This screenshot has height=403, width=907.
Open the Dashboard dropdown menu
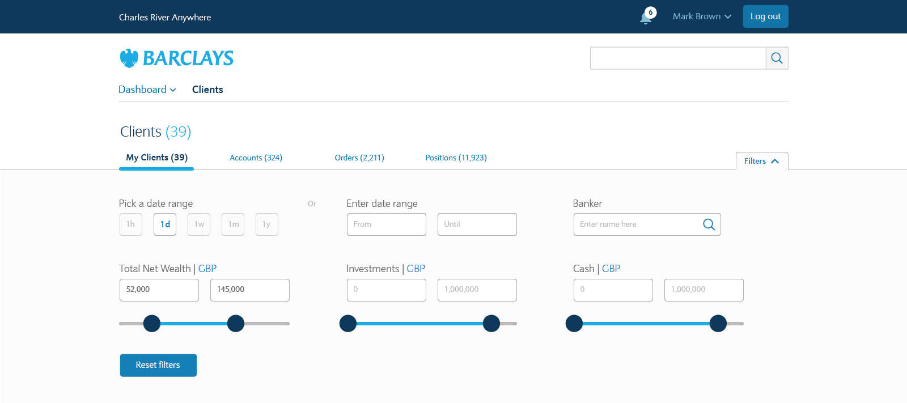pos(147,90)
